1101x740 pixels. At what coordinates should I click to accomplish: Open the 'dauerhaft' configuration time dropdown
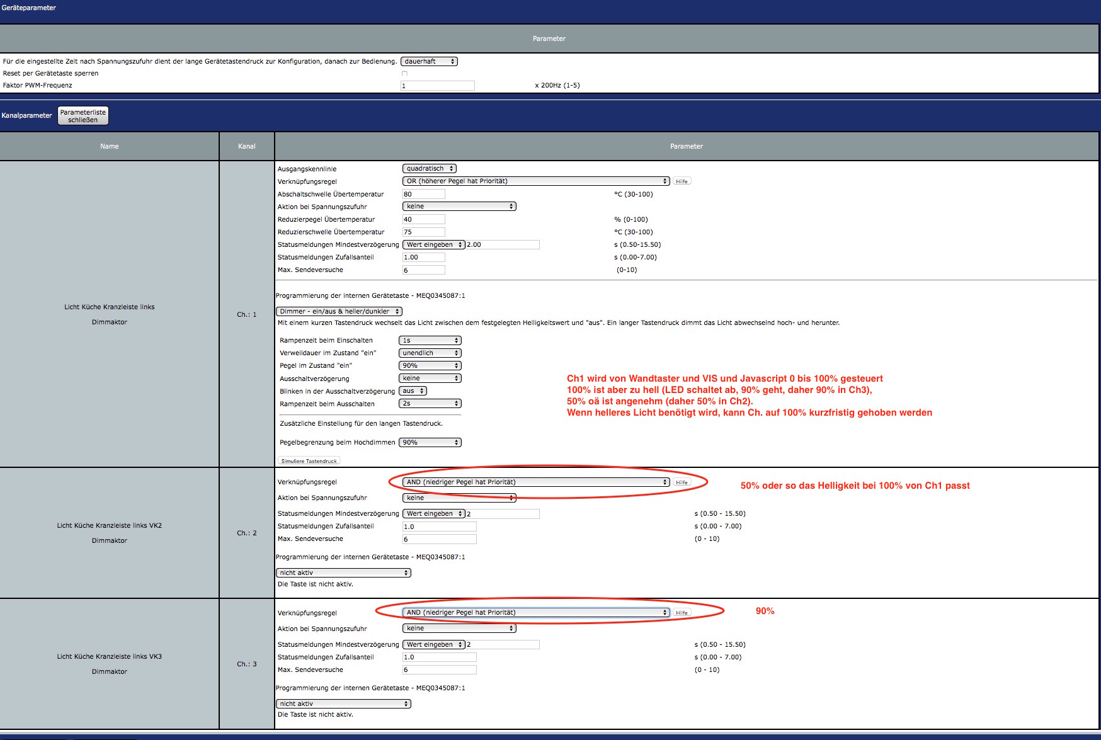click(x=429, y=61)
